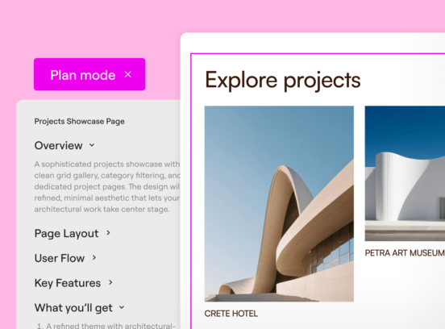Select the Key Features heading
Viewport: 445px width, 329px height.
(68, 283)
